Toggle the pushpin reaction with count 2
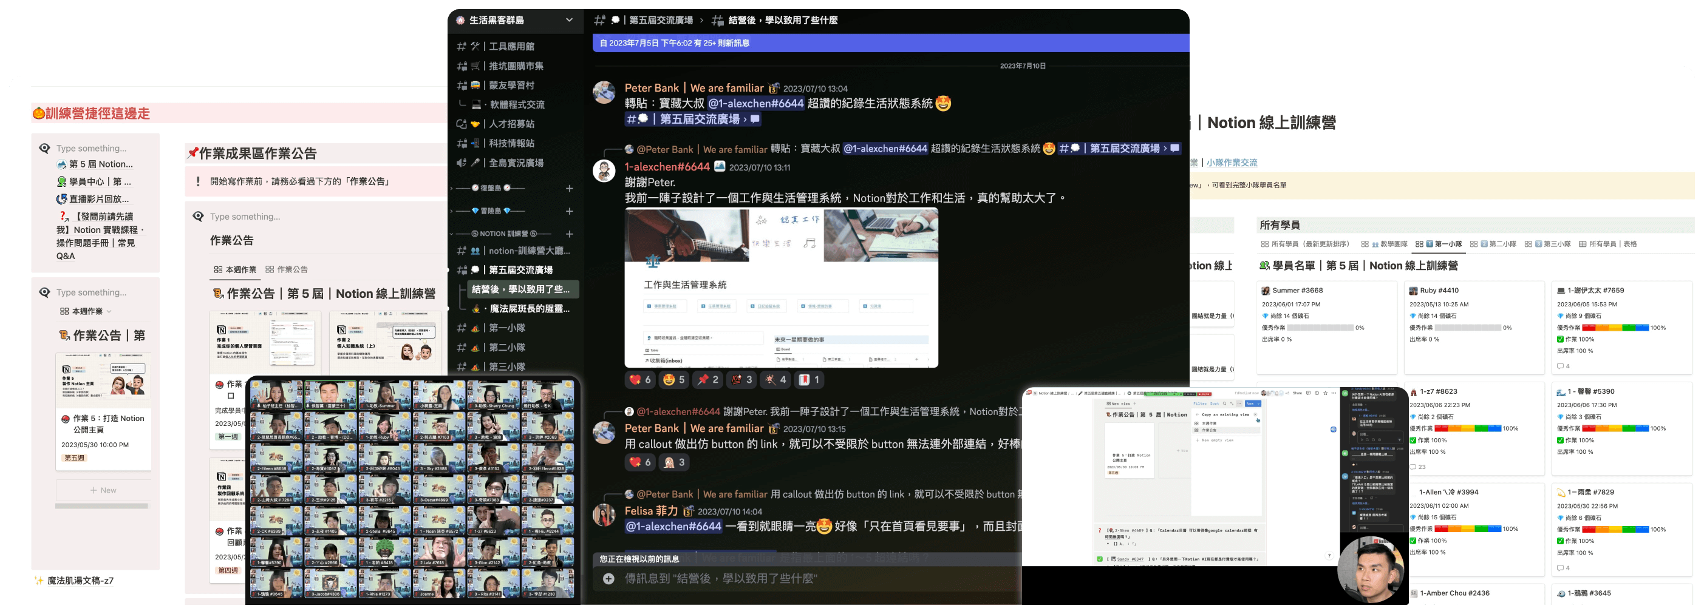The height and width of the screenshot is (614, 1704). click(x=708, y=380)
